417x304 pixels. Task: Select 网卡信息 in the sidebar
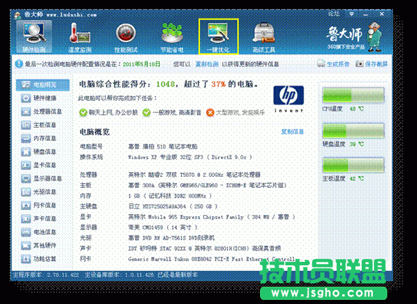pyautogui.click(x=39, y=205)
